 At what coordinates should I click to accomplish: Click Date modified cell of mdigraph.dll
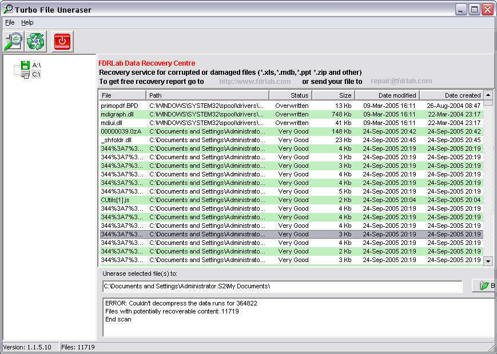(x=389, y=114)
